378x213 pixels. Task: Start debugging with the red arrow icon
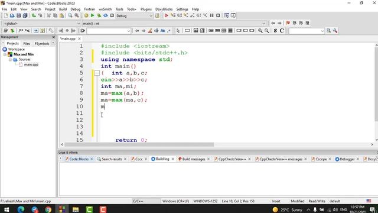167,16
